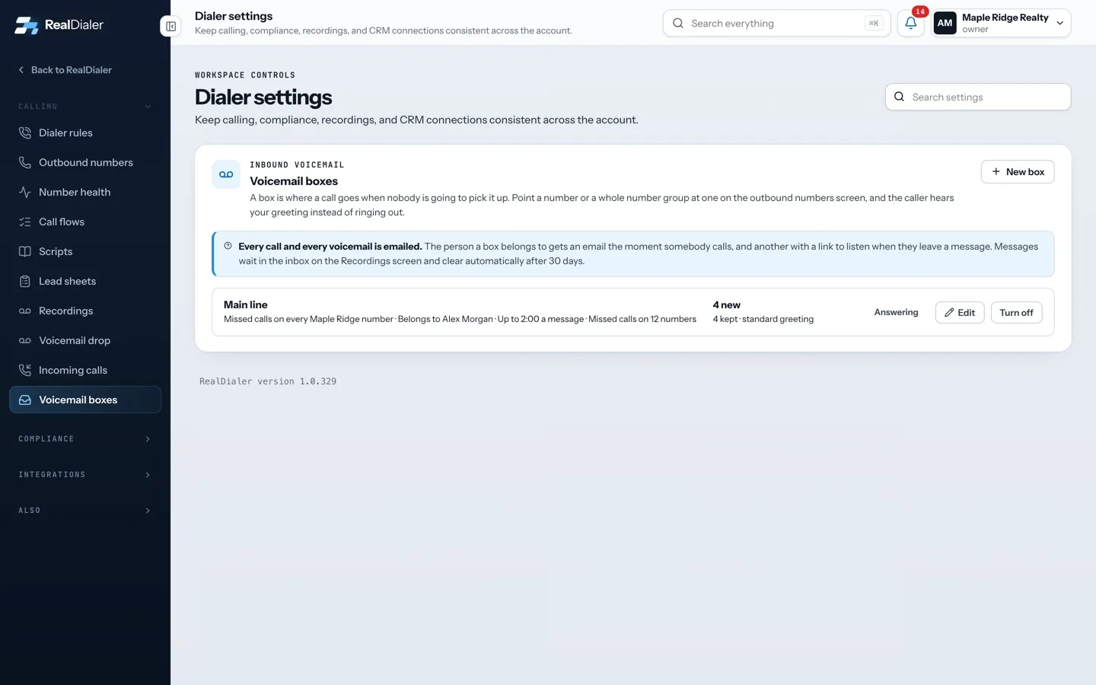Click the Call flows list icon
Viewport: 1096px width, 685px height.
point(25,221)
